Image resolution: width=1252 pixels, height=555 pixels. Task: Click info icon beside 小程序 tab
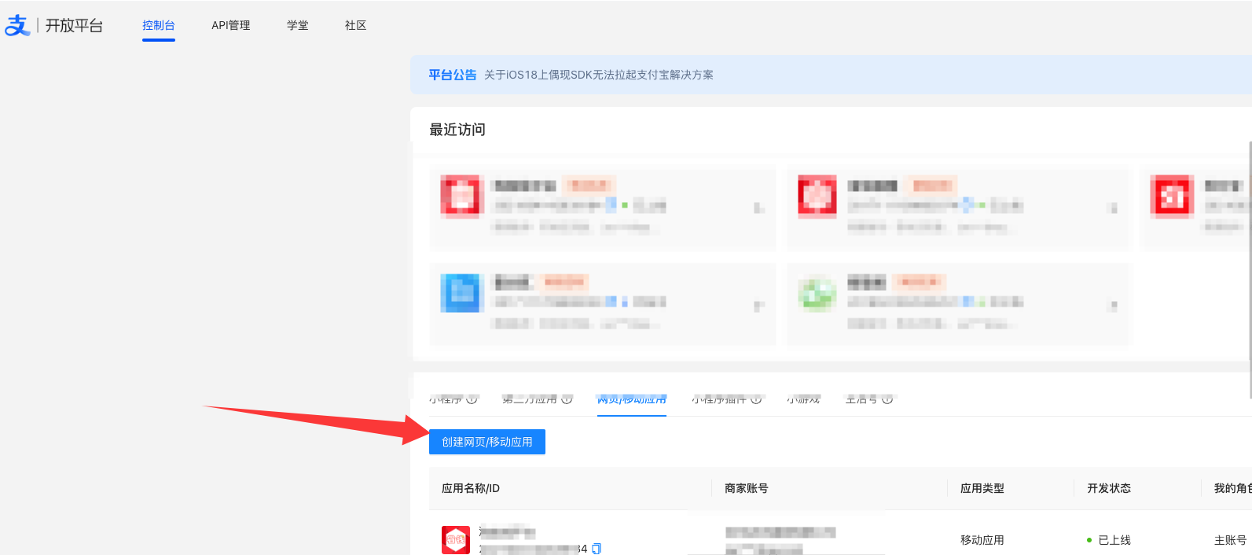pyautogui.click(x=472, y=399)
